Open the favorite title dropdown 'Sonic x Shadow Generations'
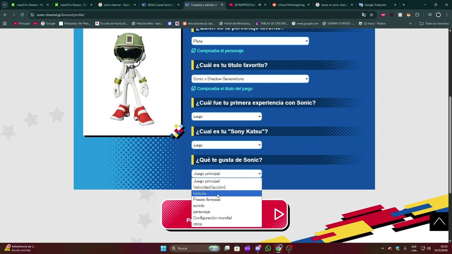This screenshot has width=452, height=254. pyautogui.click(x=250, y=79)
